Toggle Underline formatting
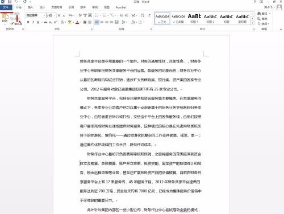 [x=38, y=22]
